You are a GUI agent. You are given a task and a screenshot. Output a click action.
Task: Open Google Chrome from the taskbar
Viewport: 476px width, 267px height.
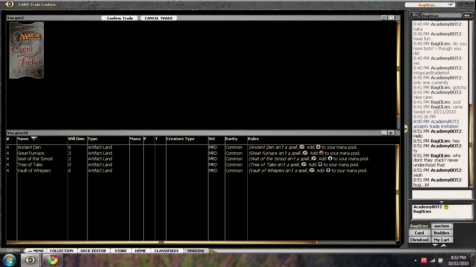pos(53,260)
